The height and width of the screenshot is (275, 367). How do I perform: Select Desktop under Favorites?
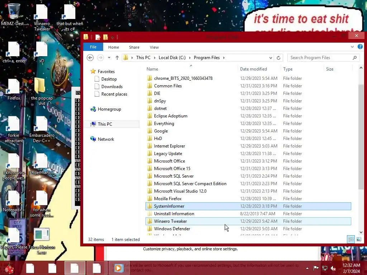(x=109, y=79)
